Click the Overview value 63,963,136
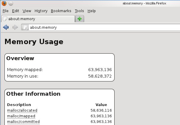 point(100,70)
